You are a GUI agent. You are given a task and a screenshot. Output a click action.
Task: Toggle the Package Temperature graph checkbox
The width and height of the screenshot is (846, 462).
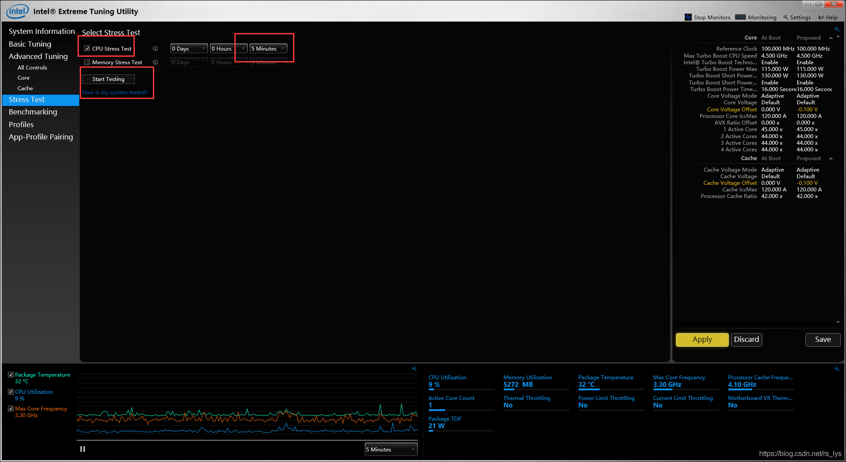11,375
